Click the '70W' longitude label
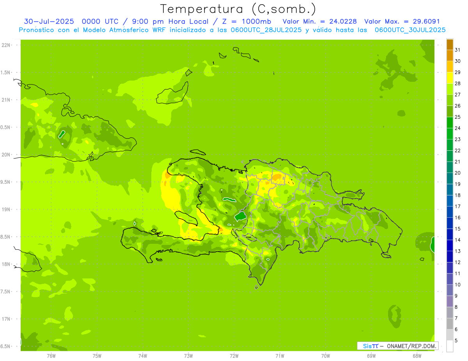Screen dimensions: 468x361 326,356
